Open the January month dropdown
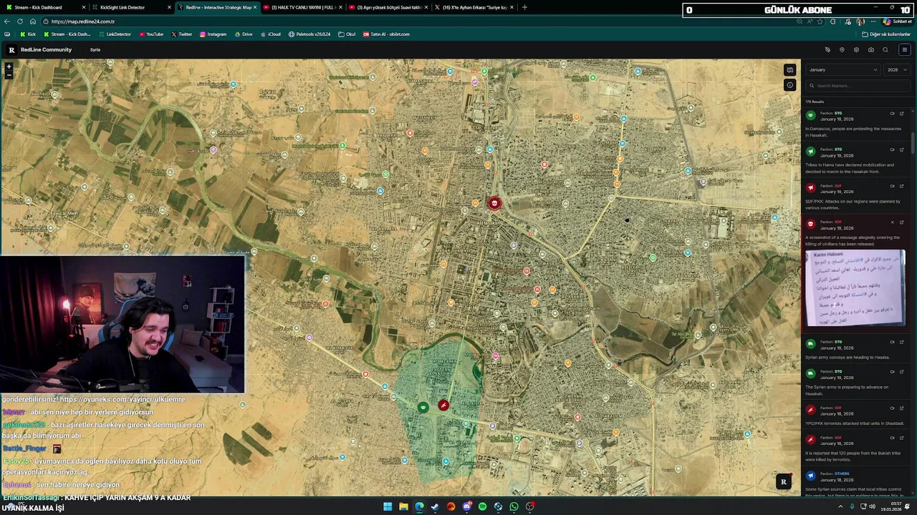This screenshot has height=515, width=917. [x=843, y=70]
